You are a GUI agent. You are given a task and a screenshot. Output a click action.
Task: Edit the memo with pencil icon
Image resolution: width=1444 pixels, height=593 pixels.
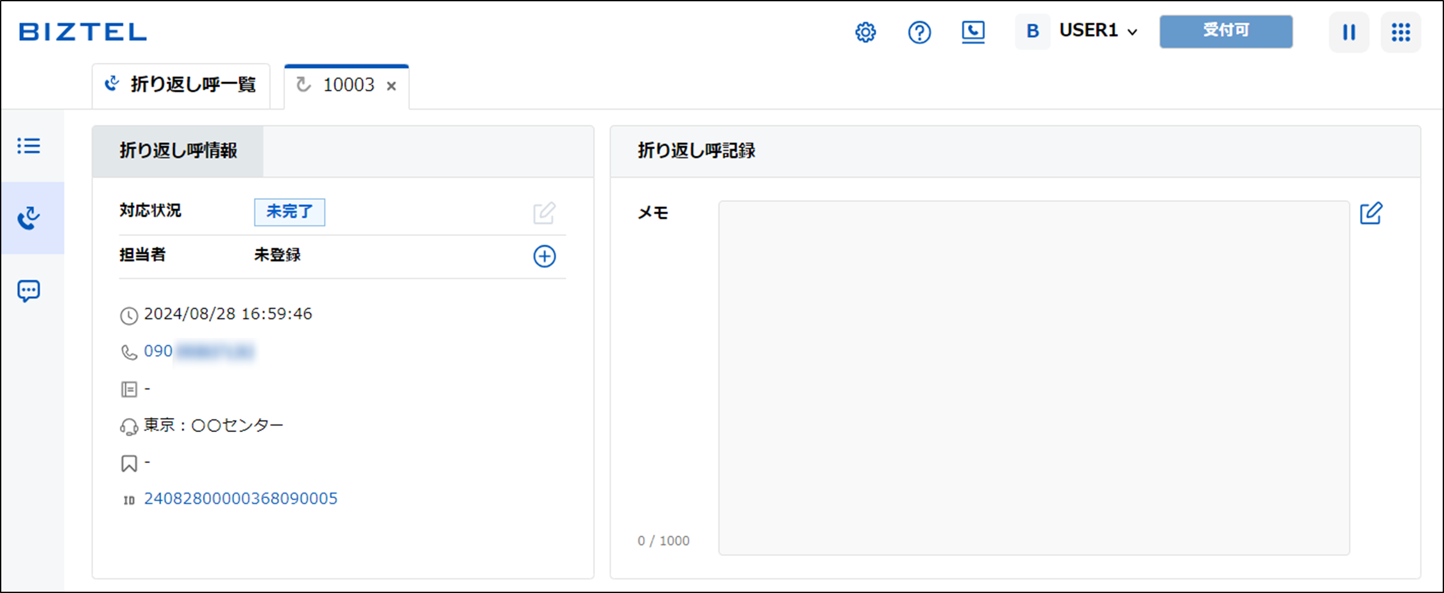(x=1371, y=213)
